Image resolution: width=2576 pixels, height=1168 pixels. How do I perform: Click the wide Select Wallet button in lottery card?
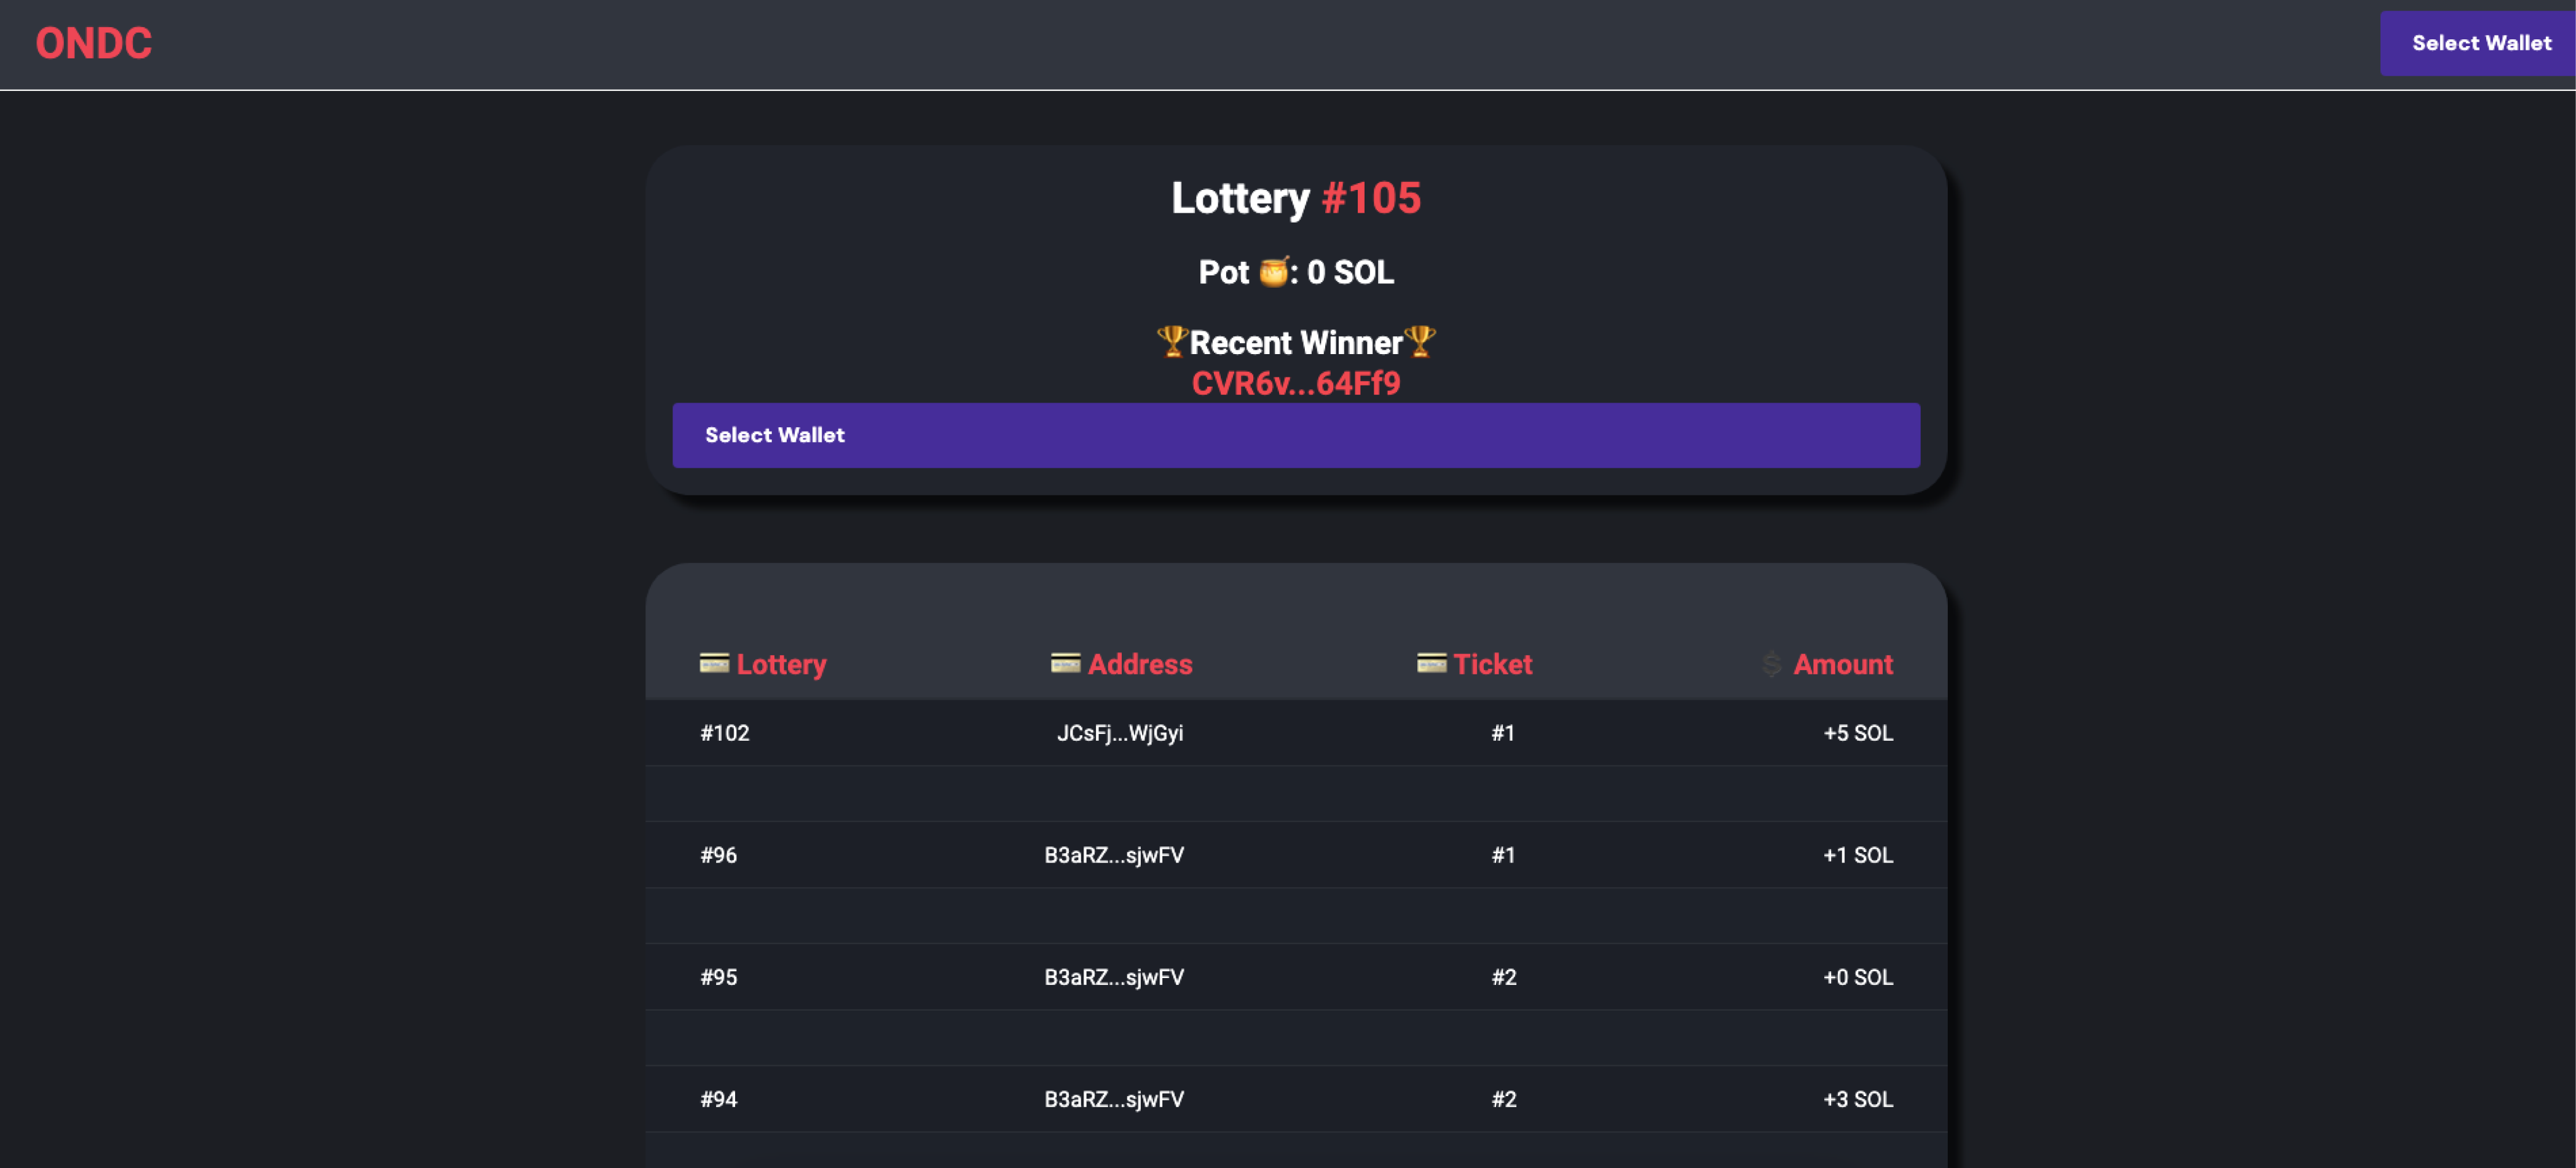click(x=1296, y=435)
